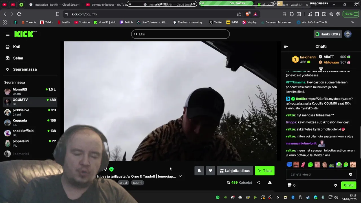Screen dimensions: 361x203
Task: Open shokkiofficial channel in followed list
Action: (30, 133)
